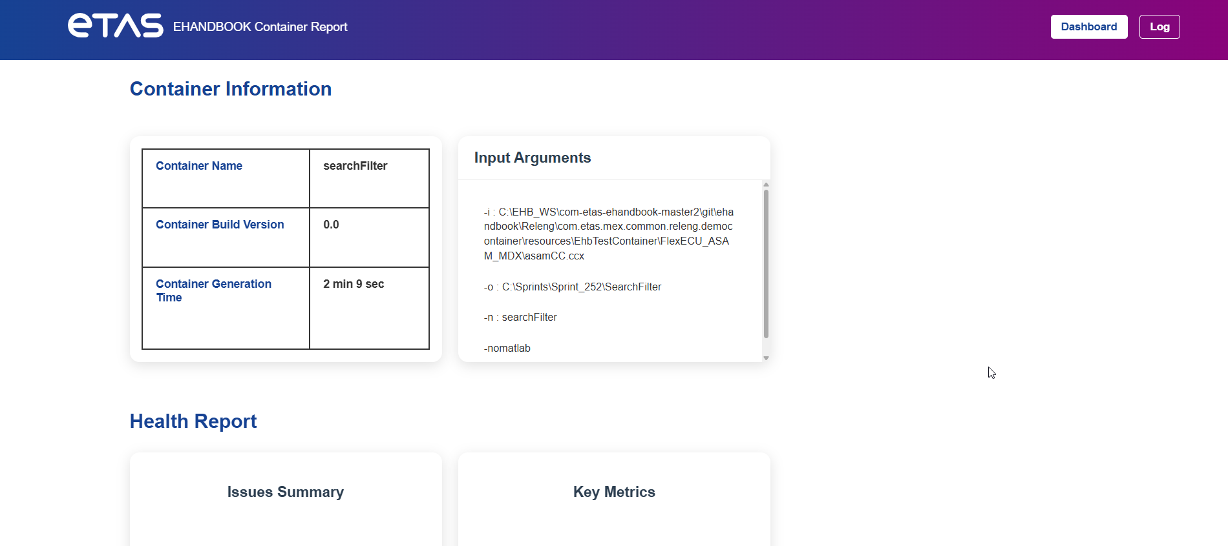The width and height of the screenshot is (1228, 546).
Task: Open the Log view
Action: tap(1159, 26)
